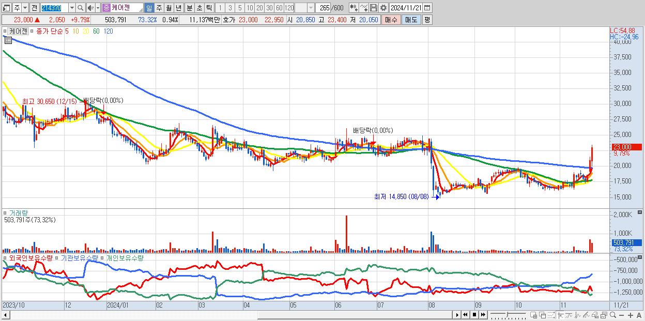Click the save floppy-disk icon
Screen dimensions: 645x321
pyautogui.click(x=374, y=8)
